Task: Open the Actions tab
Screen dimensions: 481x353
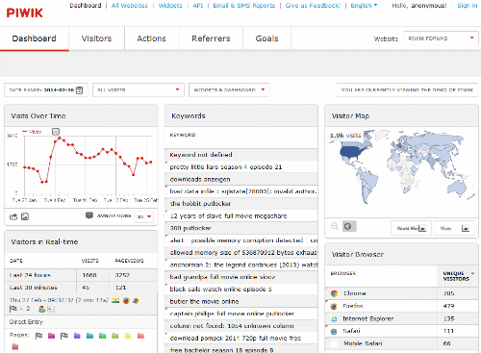Action: pyautogui.click(x=152, y=38)
